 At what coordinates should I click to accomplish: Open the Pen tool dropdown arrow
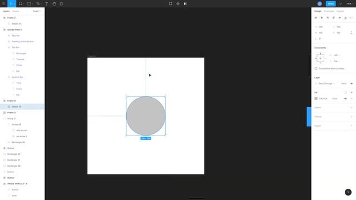pos(41,4)
